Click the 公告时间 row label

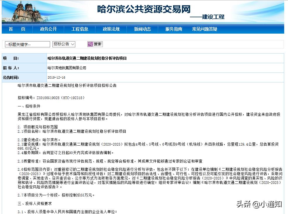click(x=11, y=77)
